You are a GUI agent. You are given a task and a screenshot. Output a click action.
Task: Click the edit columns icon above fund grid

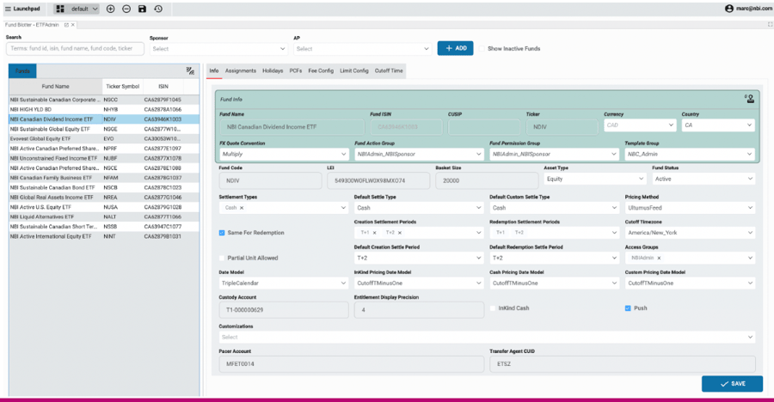pyautogui.click(x=190, y=71)
